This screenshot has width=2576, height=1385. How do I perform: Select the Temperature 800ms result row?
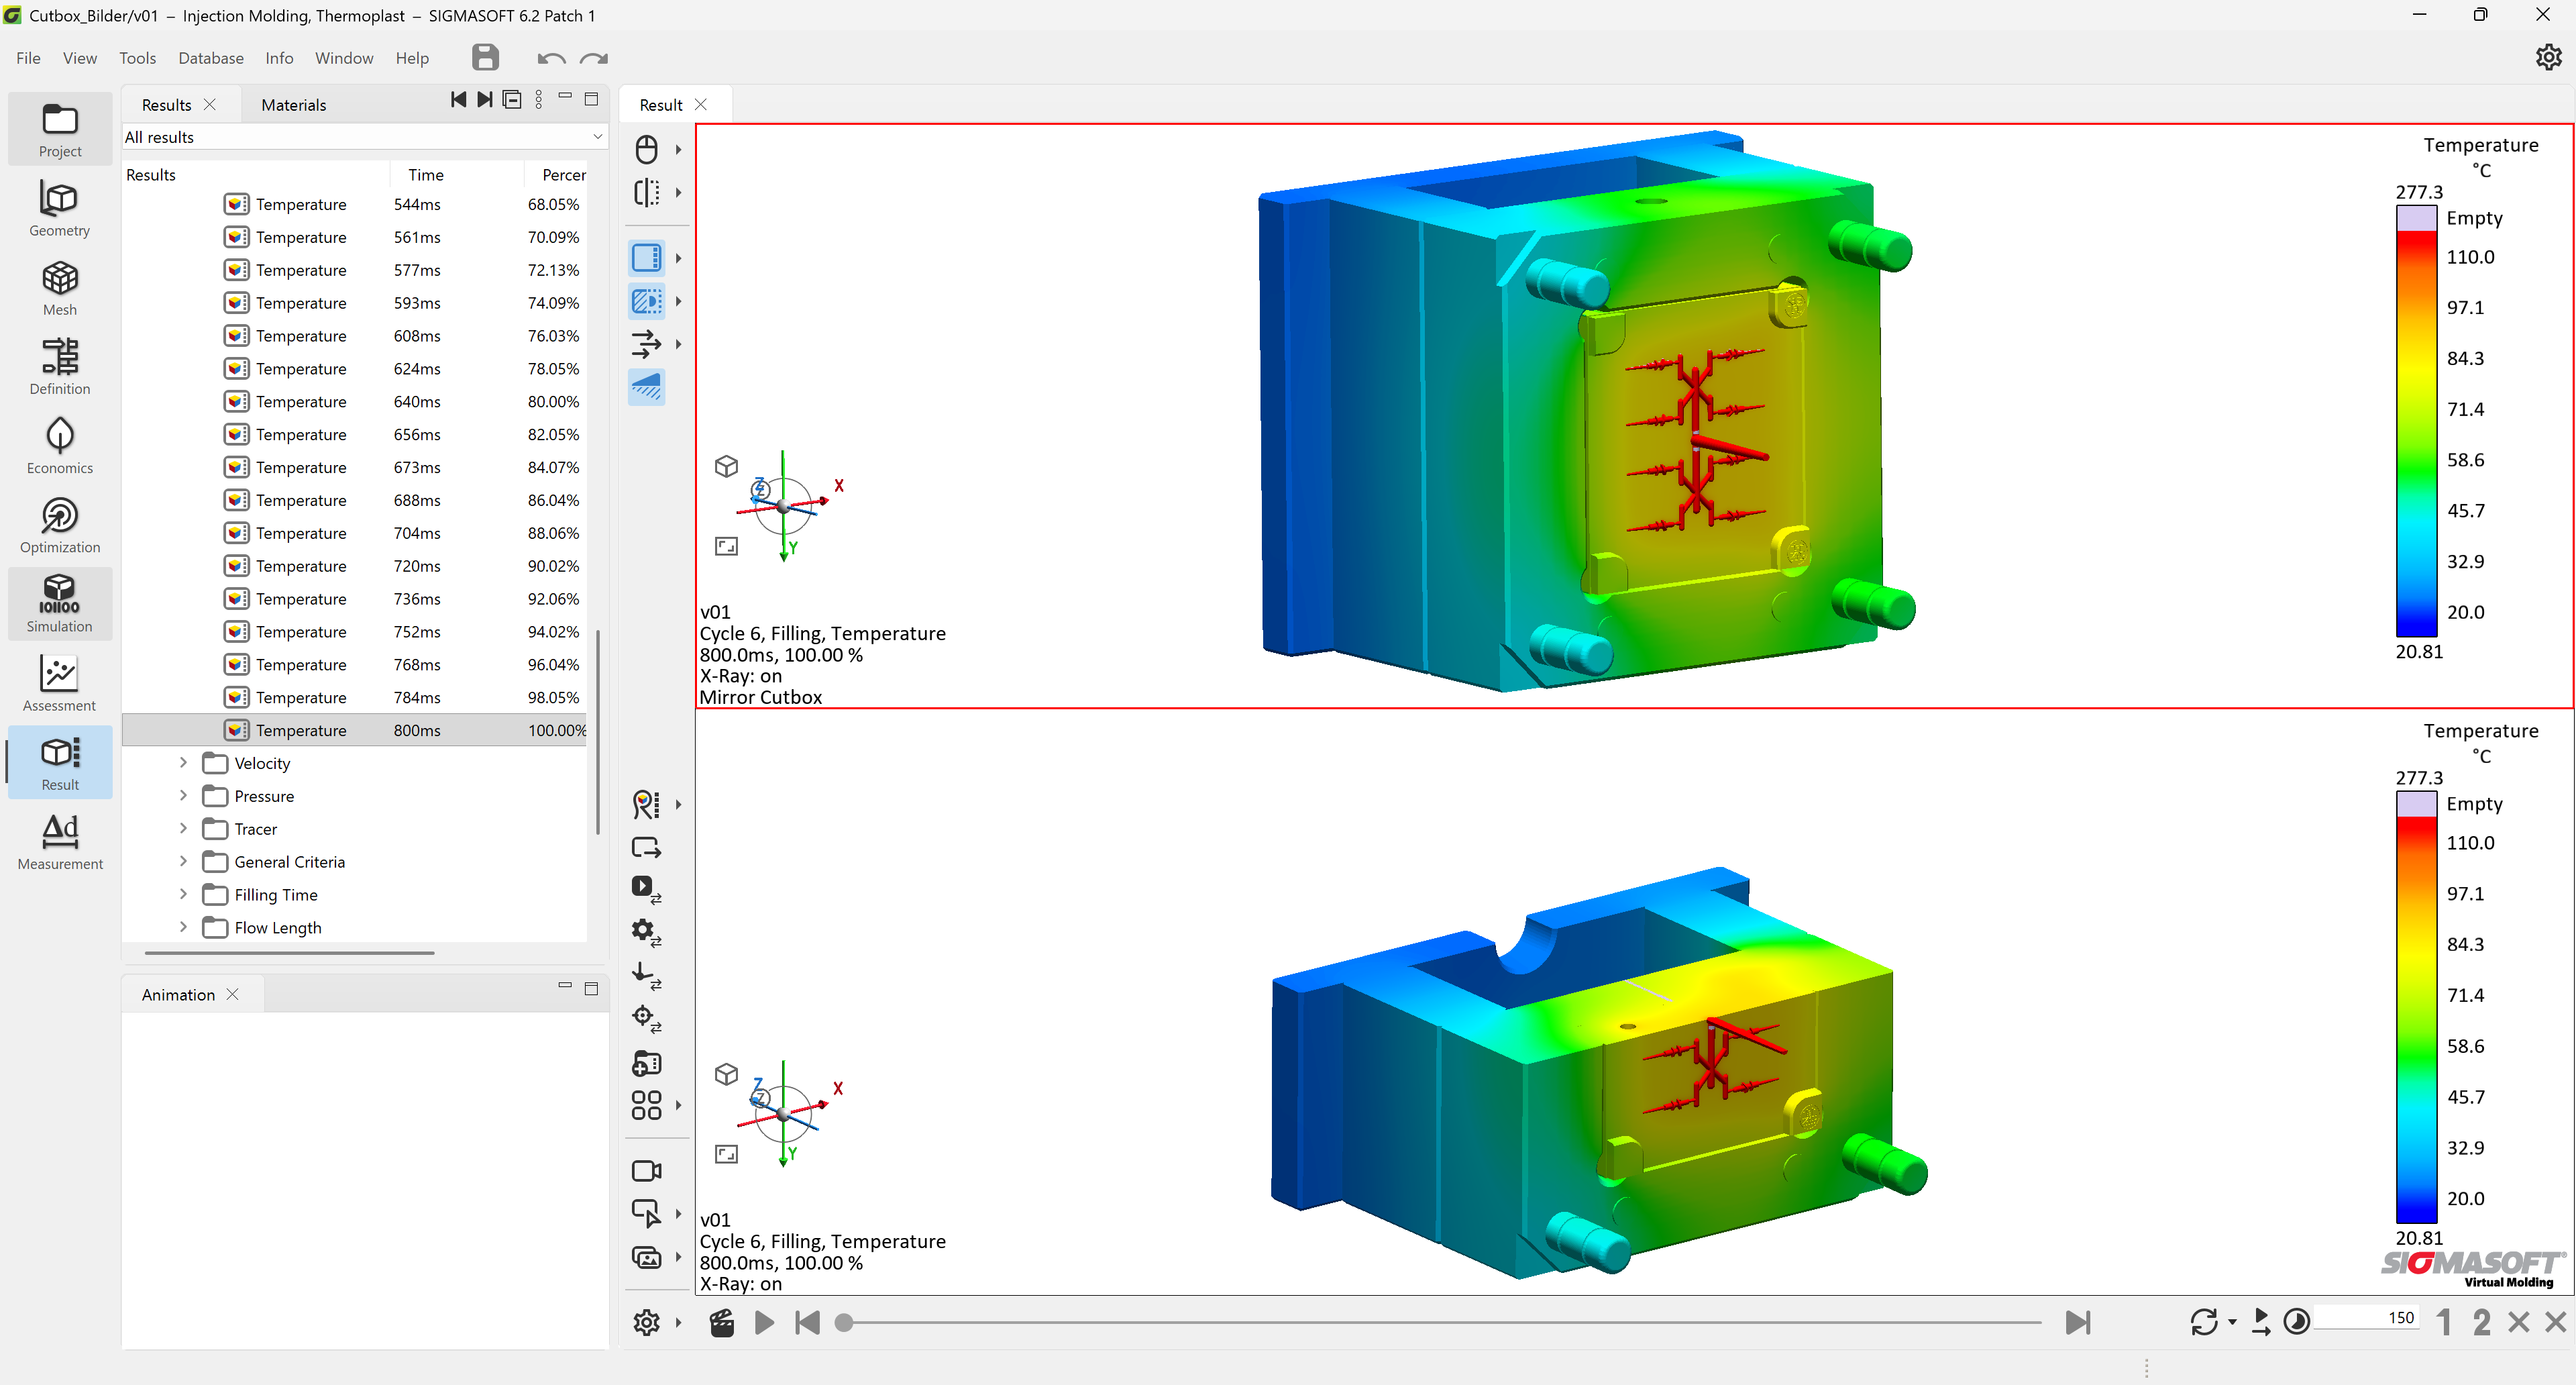[x=355, y=730]
